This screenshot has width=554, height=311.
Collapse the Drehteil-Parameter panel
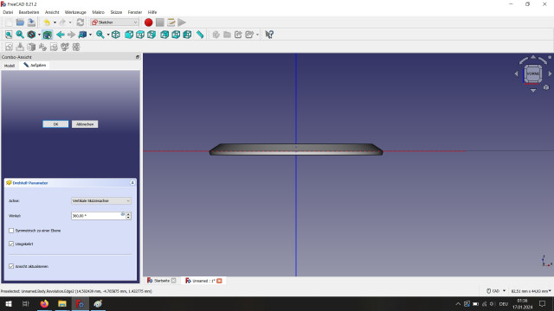132,182
